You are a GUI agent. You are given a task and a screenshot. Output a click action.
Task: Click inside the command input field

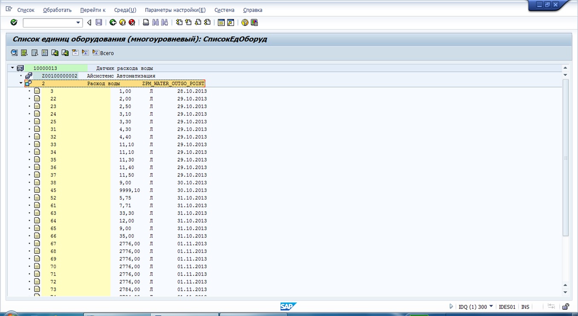[49, 23]
